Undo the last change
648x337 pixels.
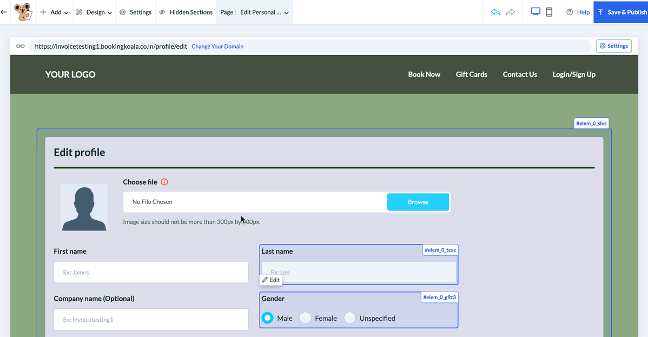(495, 12)
